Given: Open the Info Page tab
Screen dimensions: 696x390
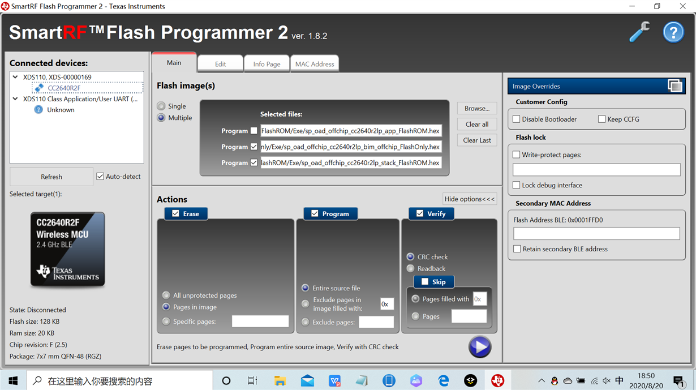Looking at the screenshot, I should tap(267, 64).
